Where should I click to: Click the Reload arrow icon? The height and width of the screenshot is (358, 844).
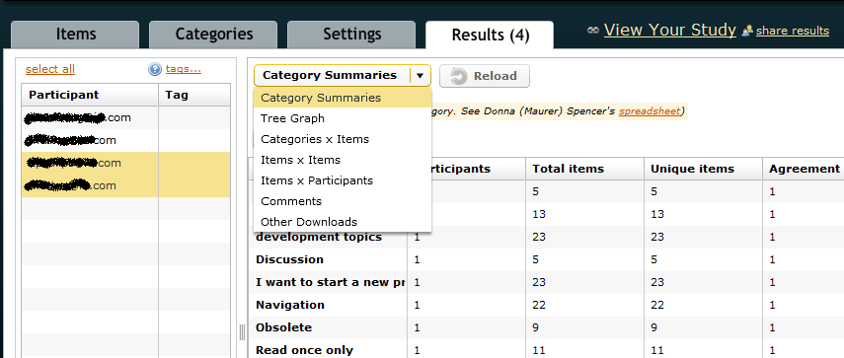458,76
